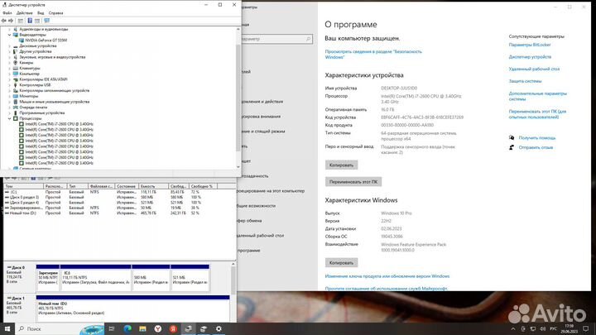
Task: Open the Файл menu in Device Manager
Action: click(7, 13)
